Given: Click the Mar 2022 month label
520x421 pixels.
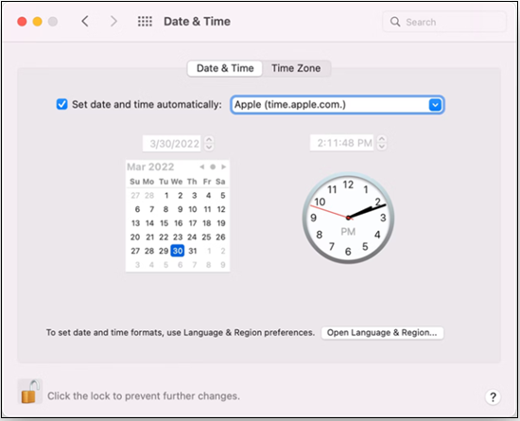Looking at the screenshot, I should pyautogui.click(x=150, y=167).
